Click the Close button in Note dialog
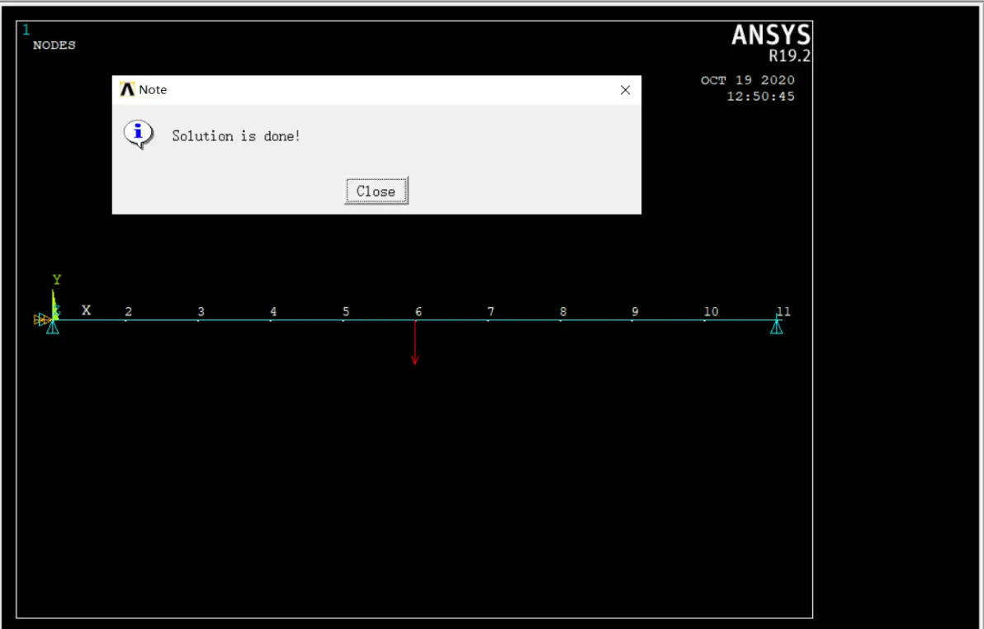 (376, 191)
